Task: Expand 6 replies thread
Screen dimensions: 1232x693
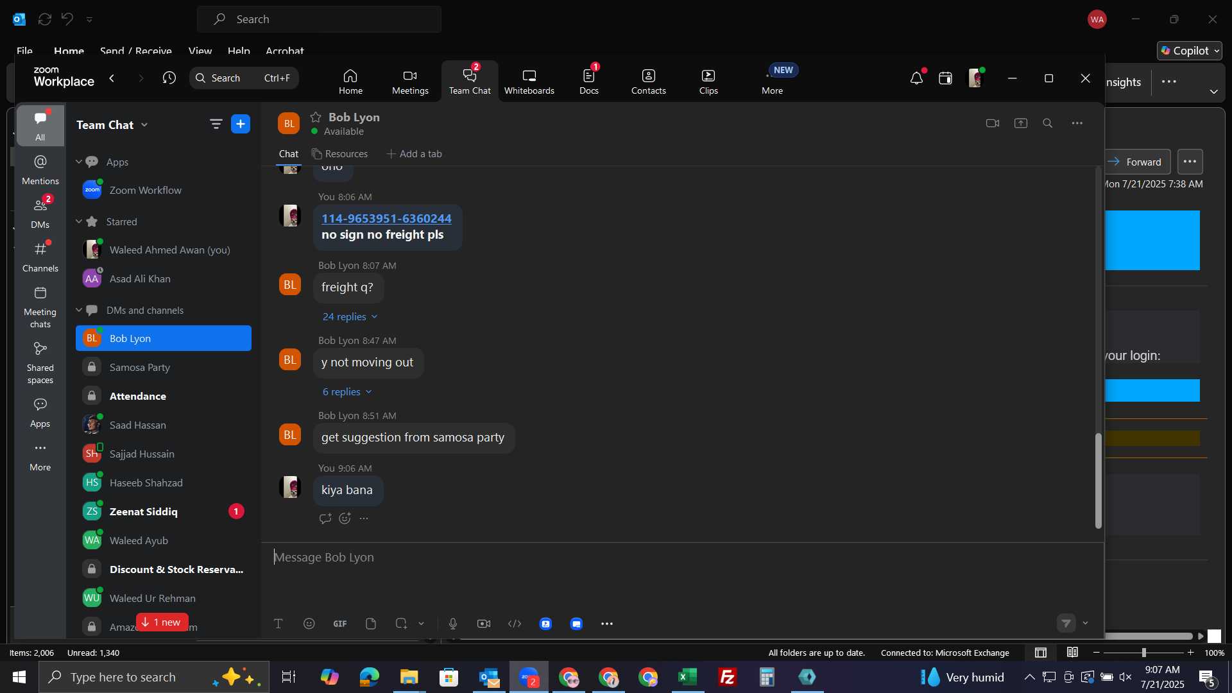Action: (346, 391)
